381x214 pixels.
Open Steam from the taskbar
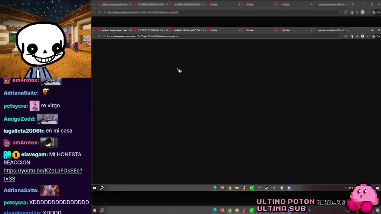(267, 188)
